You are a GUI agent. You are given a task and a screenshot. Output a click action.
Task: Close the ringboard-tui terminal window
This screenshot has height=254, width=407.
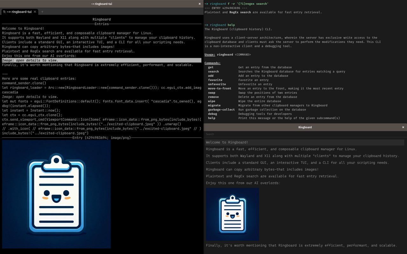[199, 4]
